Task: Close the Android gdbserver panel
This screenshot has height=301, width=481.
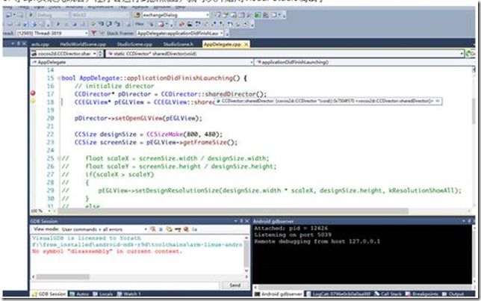Action: 474,221
